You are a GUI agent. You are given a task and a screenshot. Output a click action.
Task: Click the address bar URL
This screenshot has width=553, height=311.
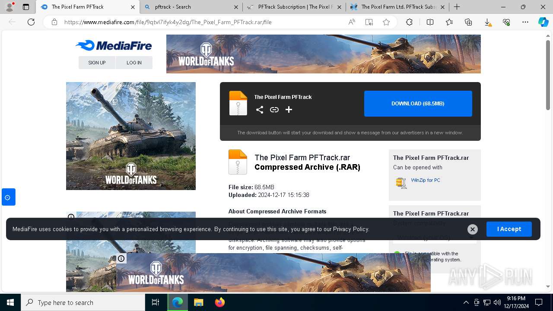coord(168,22)
